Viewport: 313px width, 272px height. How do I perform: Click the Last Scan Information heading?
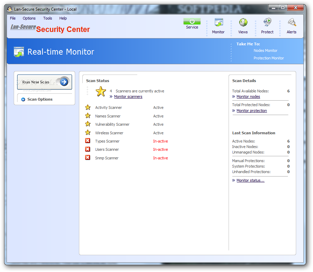click(254, 133)
